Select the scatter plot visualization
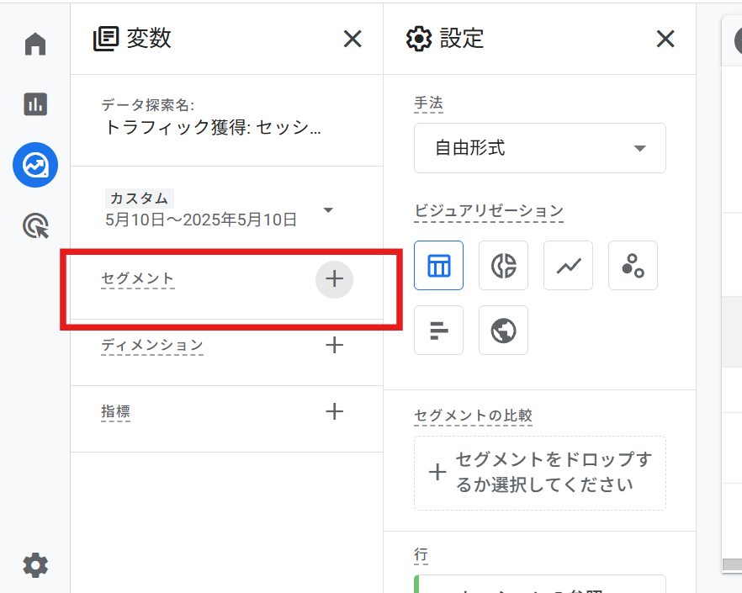 633,266
